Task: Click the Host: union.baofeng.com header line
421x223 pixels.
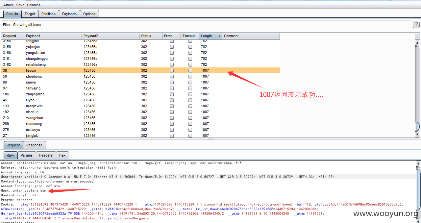Action: 24,191
